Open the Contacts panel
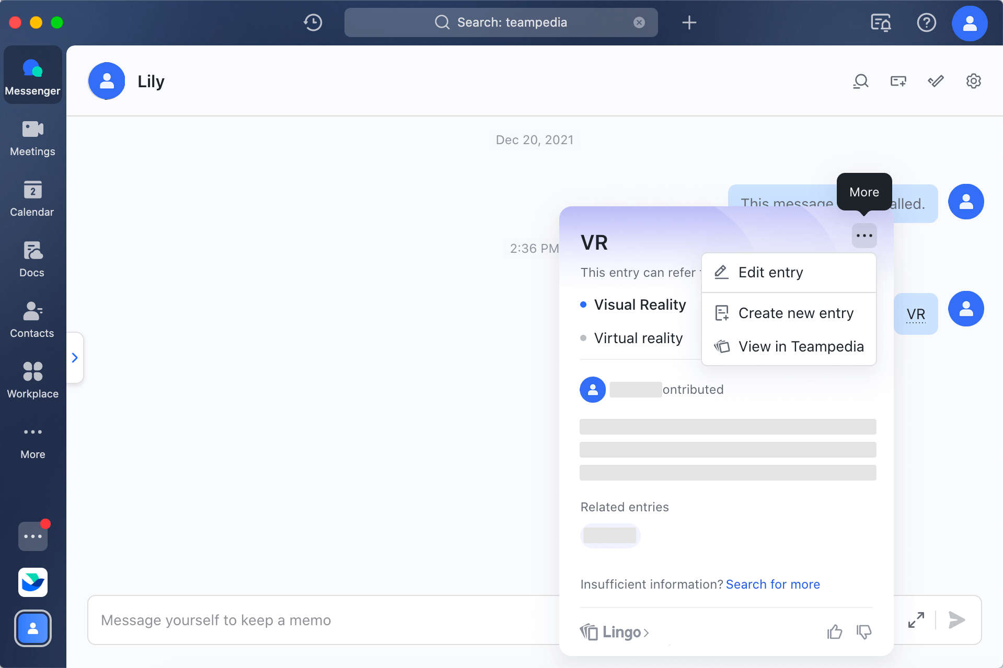This screenshot has width=1003, height=668. coord(32,319)
